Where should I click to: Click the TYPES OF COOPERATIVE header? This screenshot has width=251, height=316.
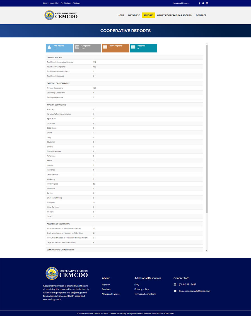tap(124, 105)
